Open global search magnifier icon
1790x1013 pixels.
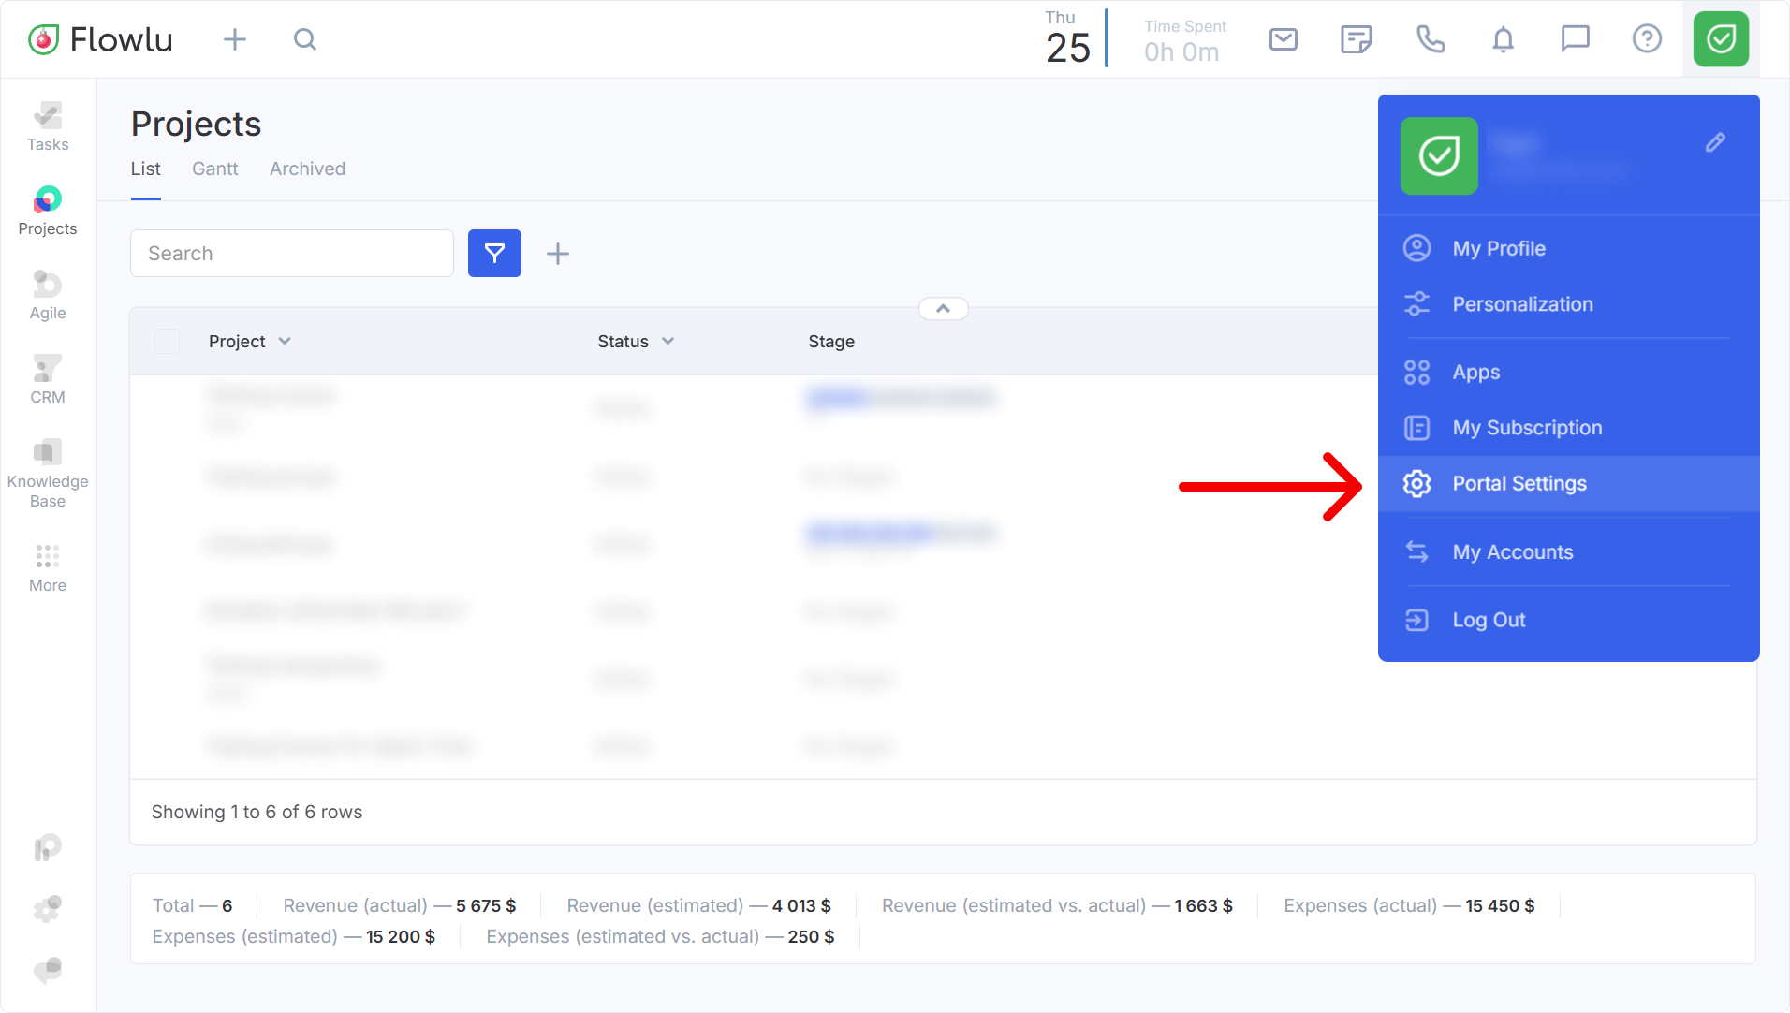(305, 39)
